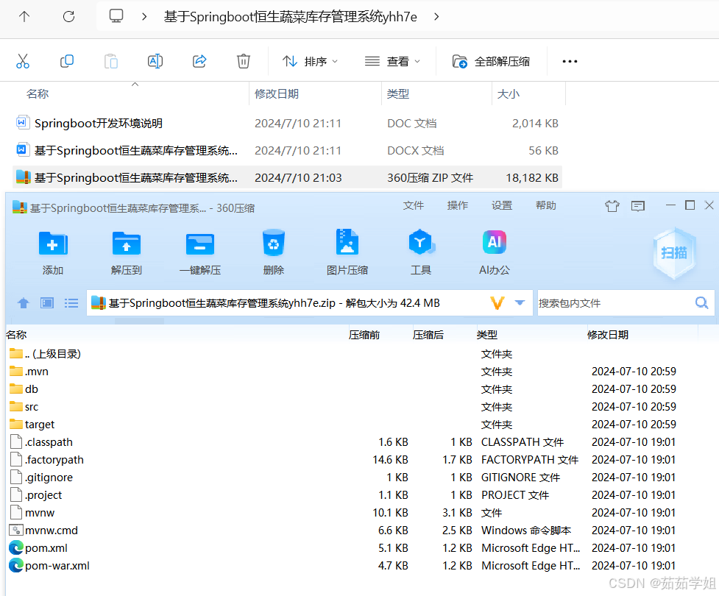Click the Delete trash icon in Explorer
Screen dimensions: 719x596
[244, 61]
